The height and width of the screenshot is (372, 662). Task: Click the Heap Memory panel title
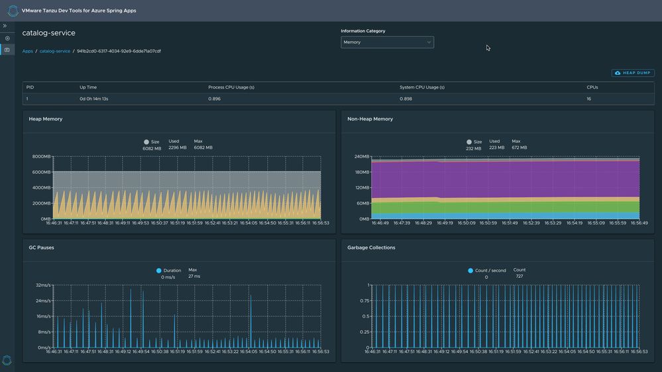(x=46, y=119)
